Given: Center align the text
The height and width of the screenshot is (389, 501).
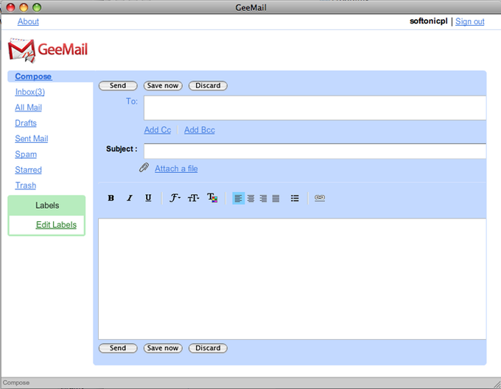Looking at the screenshot, I should (251, 199).
